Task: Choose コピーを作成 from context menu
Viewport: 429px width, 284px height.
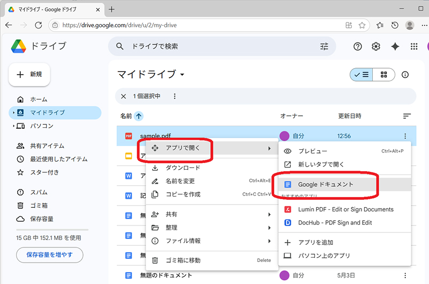Action: pos(212,194)
